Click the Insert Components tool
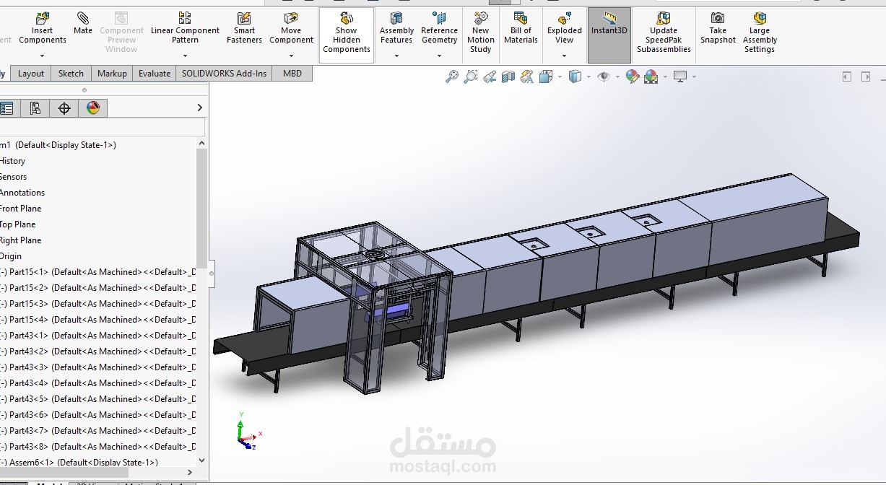Viewport: 886px width, 485px height. [42, 29]
